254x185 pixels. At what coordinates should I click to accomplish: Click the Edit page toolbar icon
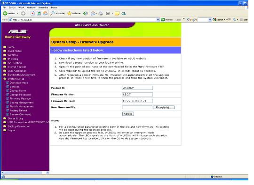coord(108,14)
